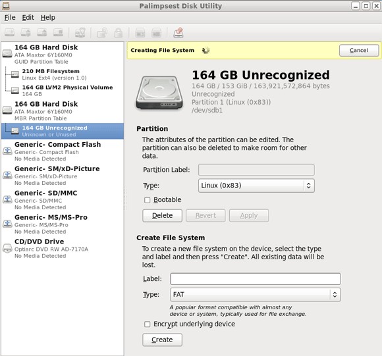Select the hard disk labeled MBR Partition Table
This screenshot has height=356, width=382.
(63, 111)
